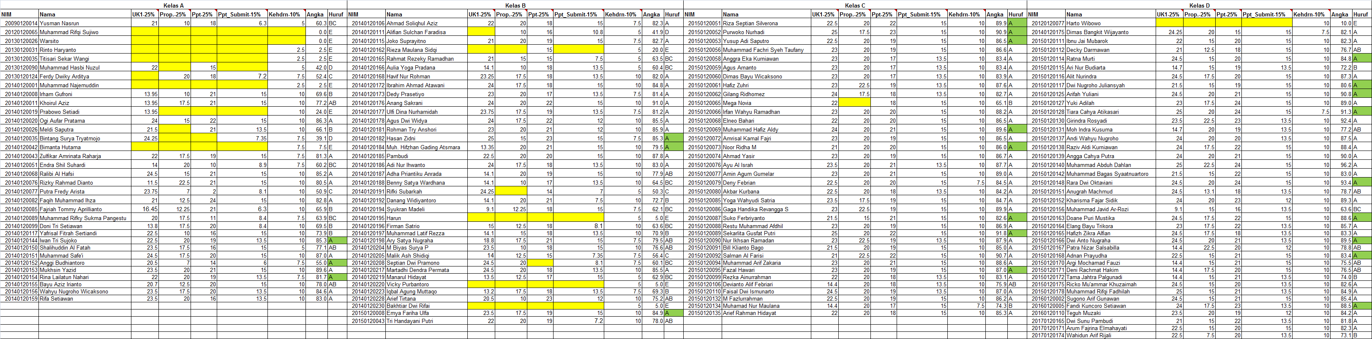The width and height of the screenshot is (1372, 339).
Task: Select name cell Yusman Nasrun
Action: point(85,23)
